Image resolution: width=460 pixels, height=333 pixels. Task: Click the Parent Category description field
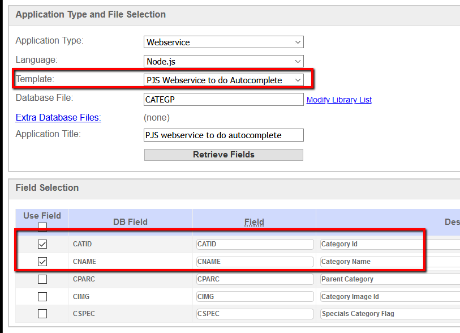(390, 279)
